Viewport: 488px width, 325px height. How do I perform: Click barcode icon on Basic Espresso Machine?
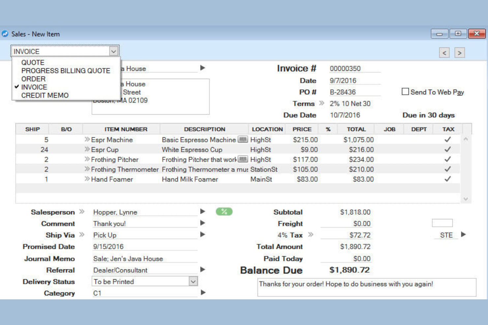(x=243, y=139)
